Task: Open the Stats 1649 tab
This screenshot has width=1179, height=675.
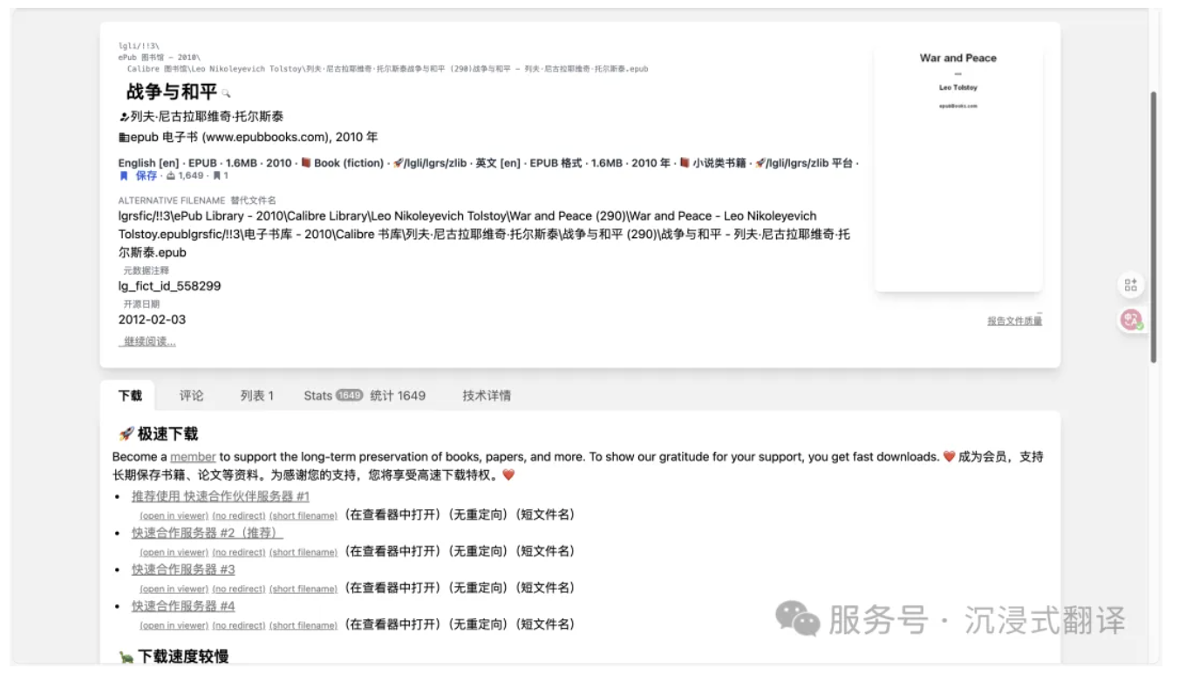Action: [332, 396]
